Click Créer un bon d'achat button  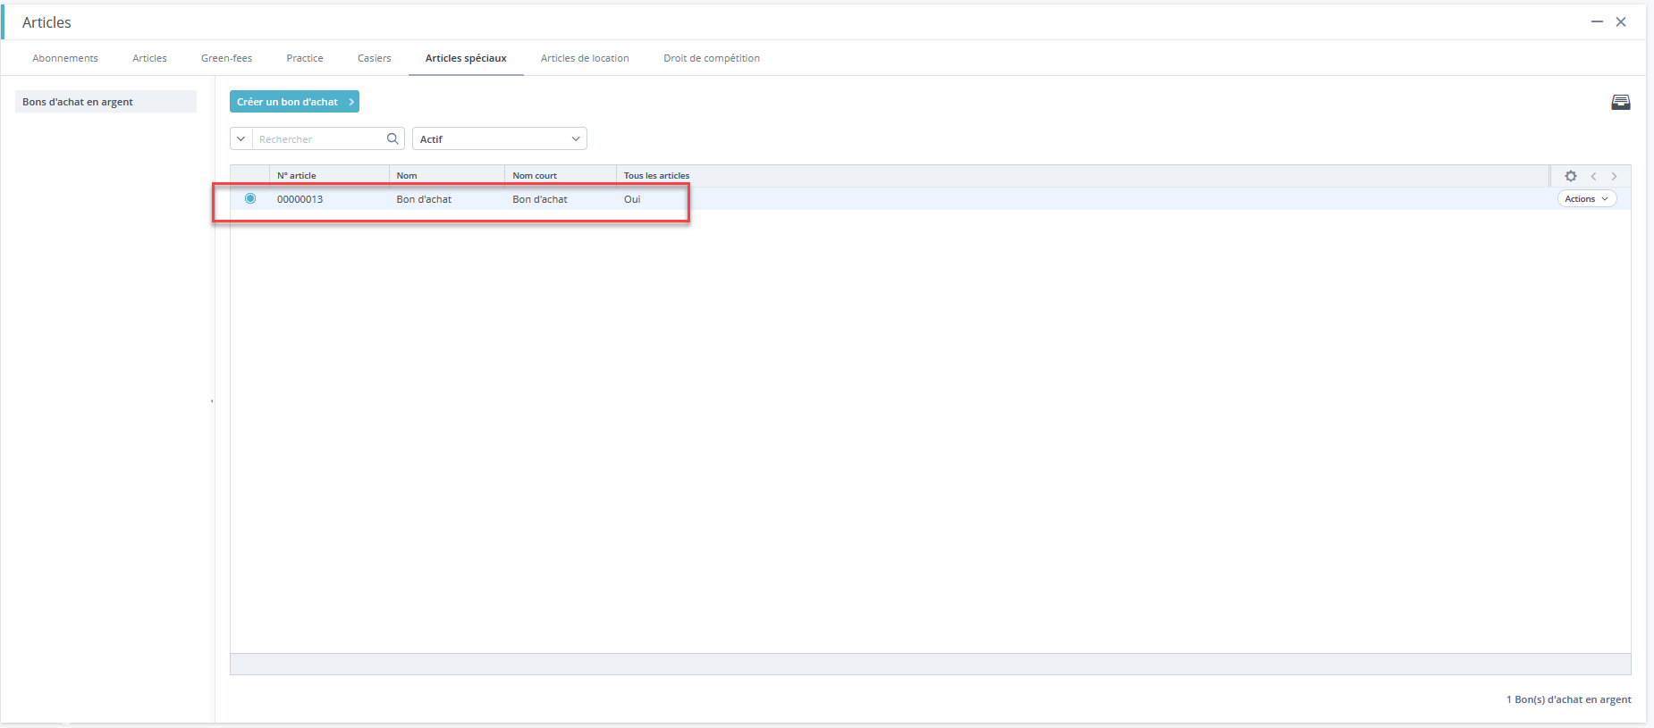[x=294, y=102]
